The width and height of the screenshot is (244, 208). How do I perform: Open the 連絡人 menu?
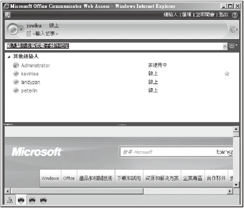[171, 15]
